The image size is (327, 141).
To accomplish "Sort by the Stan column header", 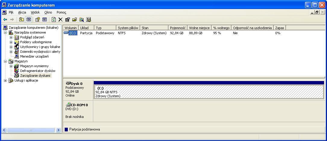I will click(154, 28).
